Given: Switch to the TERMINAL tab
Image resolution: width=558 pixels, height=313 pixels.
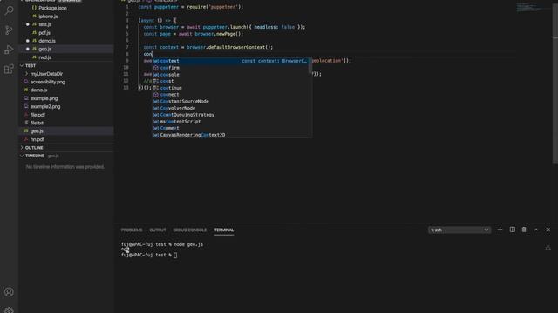Looking at the screenshot, I should [224, 230].
